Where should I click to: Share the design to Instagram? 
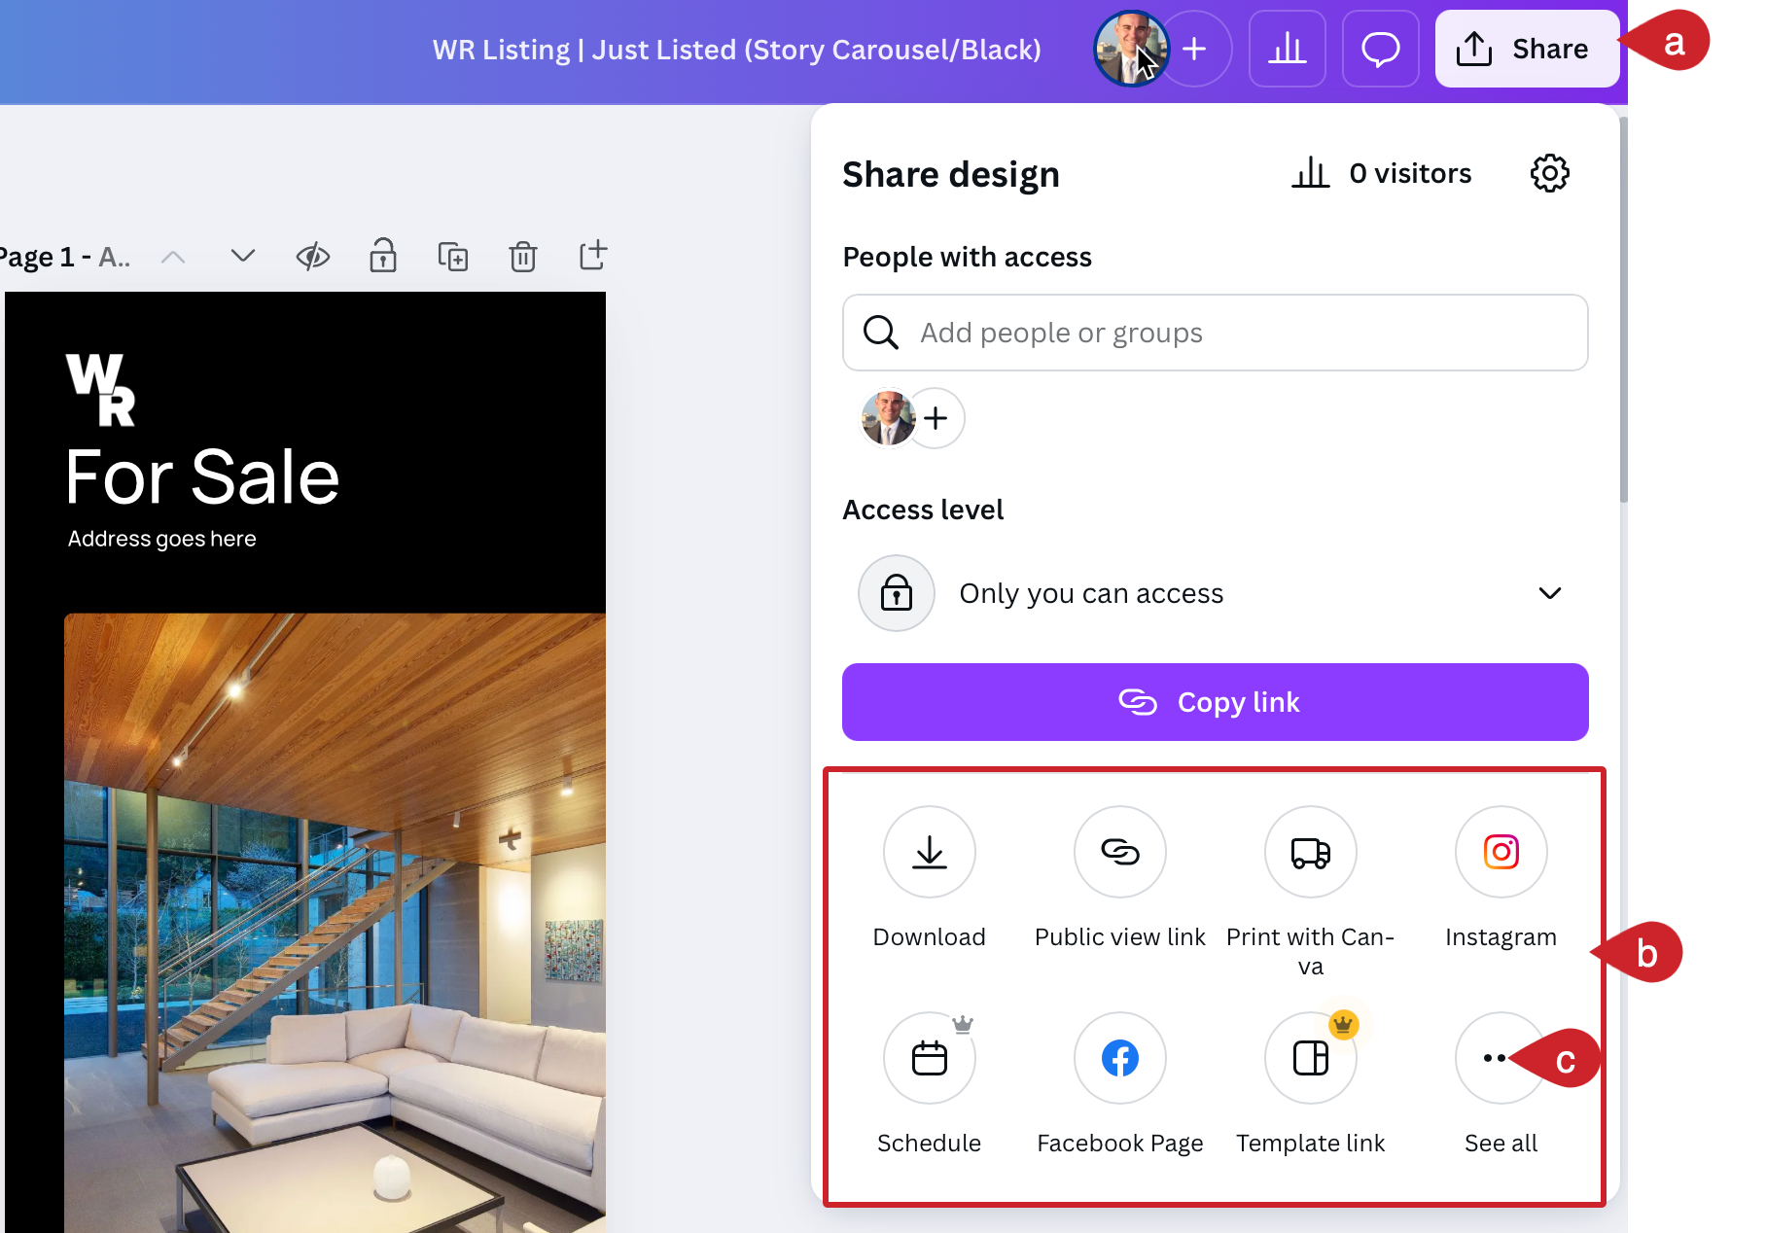pos(1501,852)
